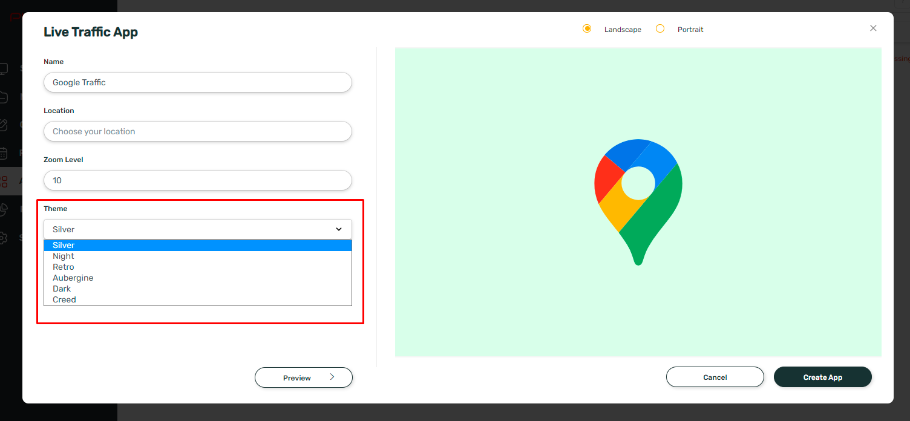Click the Theme label text
The height and width of the screenshot is (421, 910).
56,209
